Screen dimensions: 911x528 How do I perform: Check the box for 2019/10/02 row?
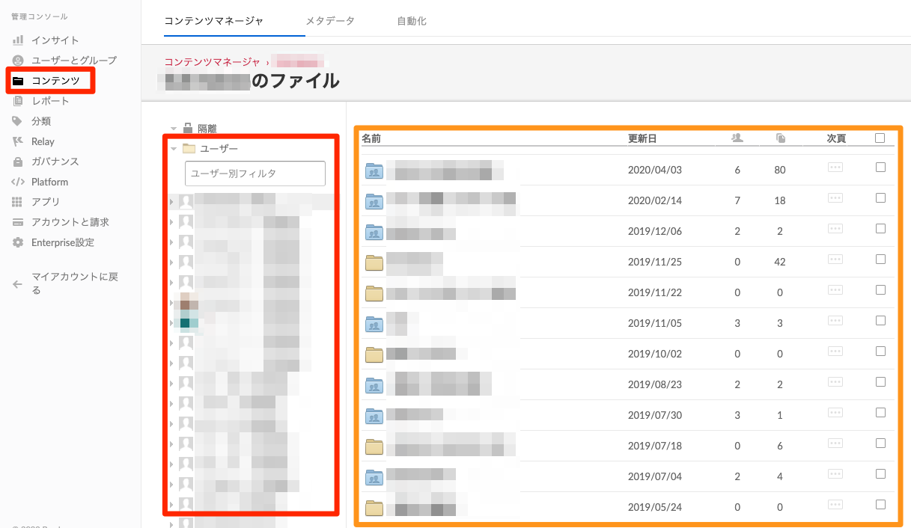880,351
